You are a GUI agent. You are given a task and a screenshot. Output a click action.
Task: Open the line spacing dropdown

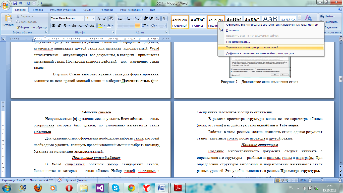tap(145, 26)
